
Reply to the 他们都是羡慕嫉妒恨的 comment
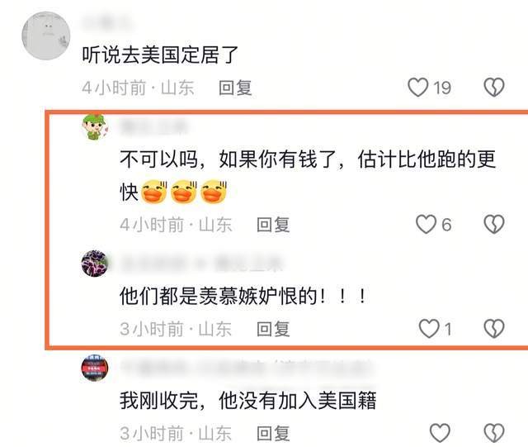pyautogui.click(x=273, y=329)
